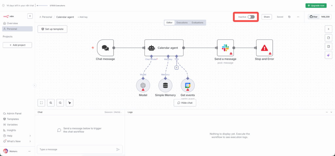Open the OpenAI Model node
This screenshot has height=156, width=335.
[x=143, y=86]
